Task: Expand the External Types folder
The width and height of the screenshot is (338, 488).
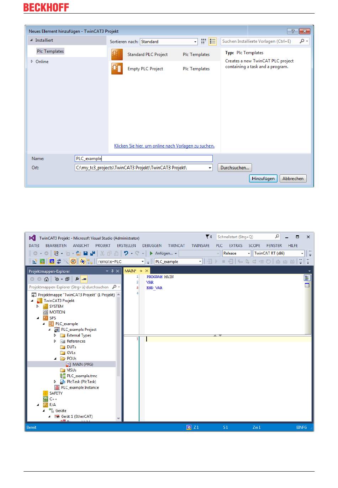Action: (55, 335)
